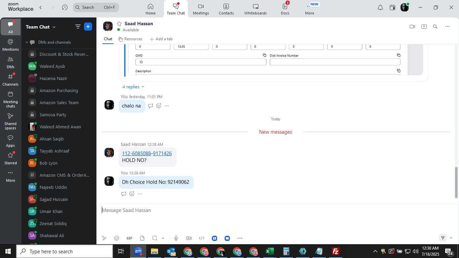Go back using the left arrow
This screenshot has width=459, height=258.
click(41, 7)
